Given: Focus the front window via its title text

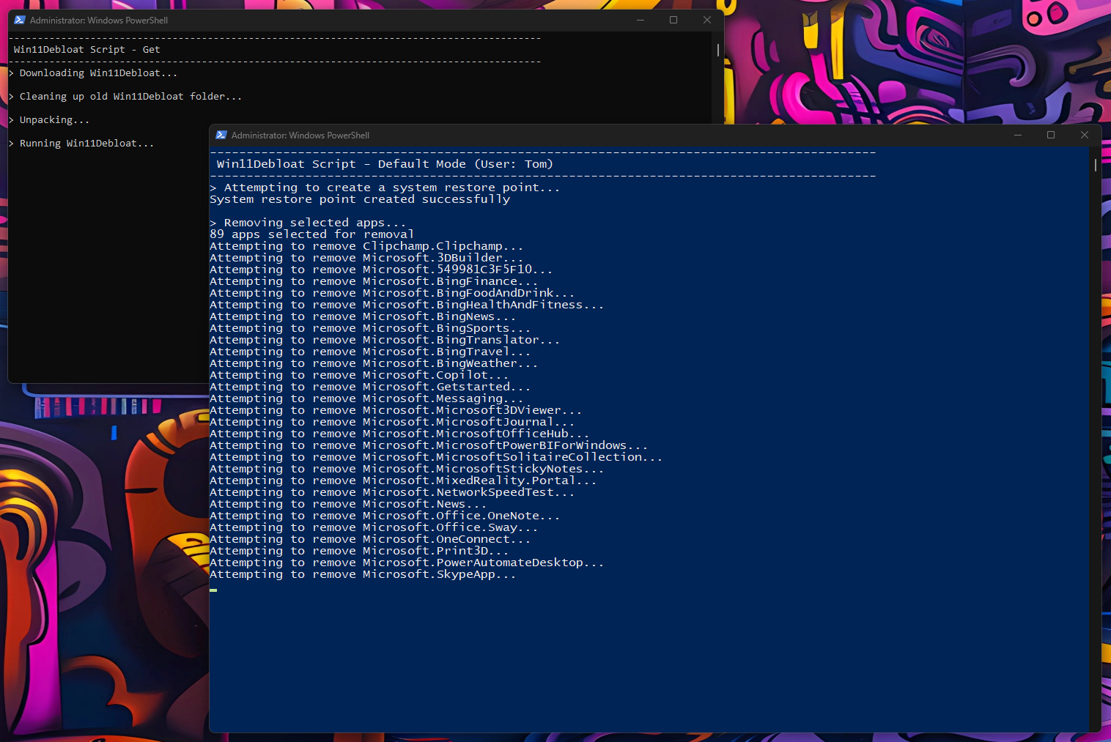Looking at the screenshot, I should pos(300,136).
